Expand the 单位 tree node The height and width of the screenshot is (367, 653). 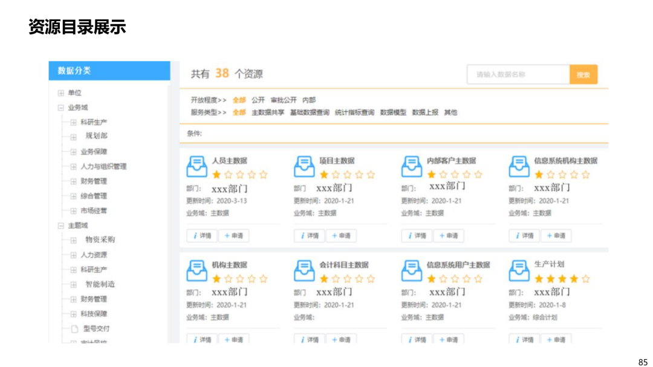61,93
